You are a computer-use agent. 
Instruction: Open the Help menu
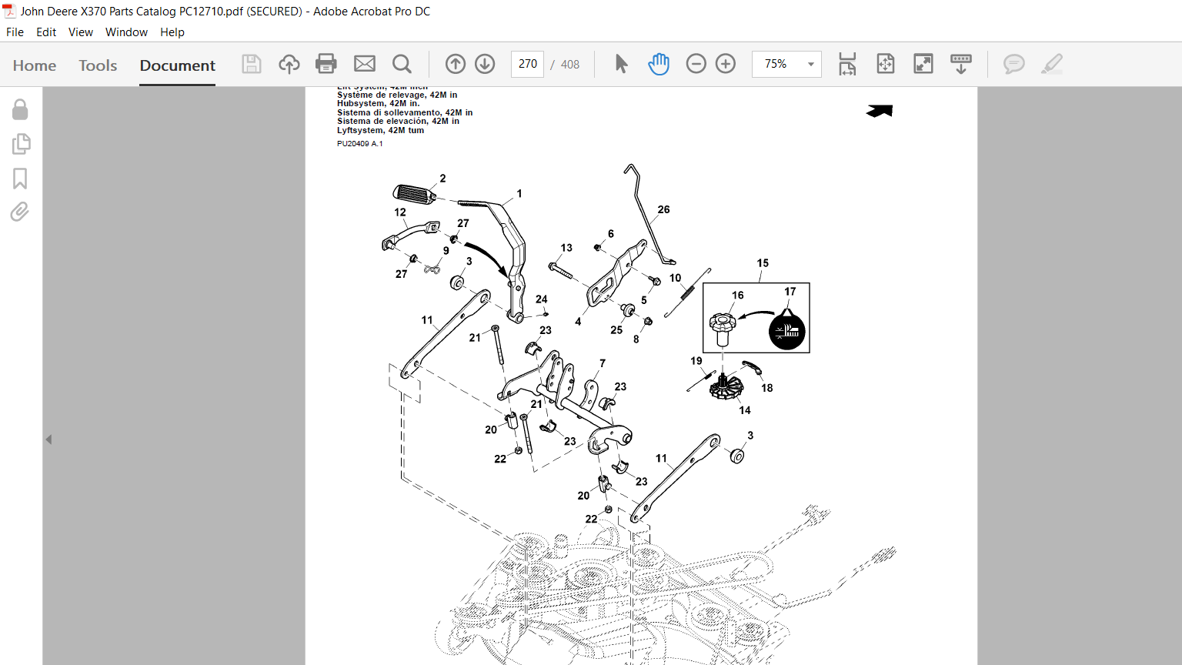pos(172,32)
